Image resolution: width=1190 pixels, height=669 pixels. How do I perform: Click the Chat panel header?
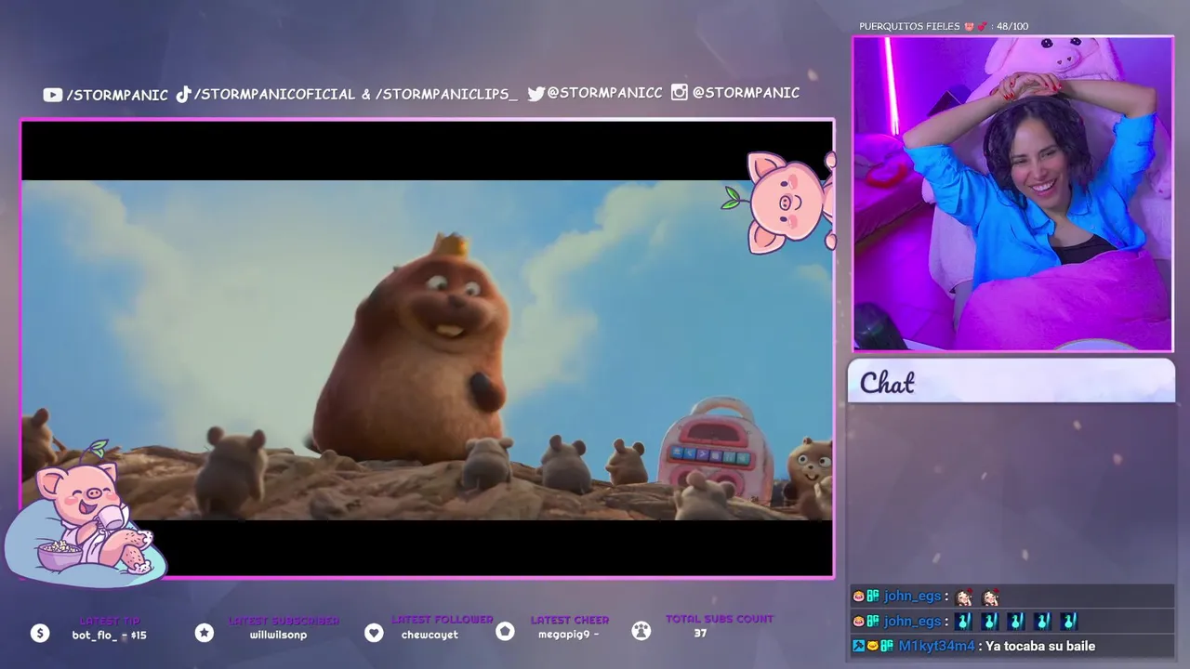point(1011,381)
